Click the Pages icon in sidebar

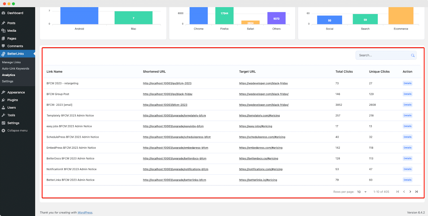3,38
